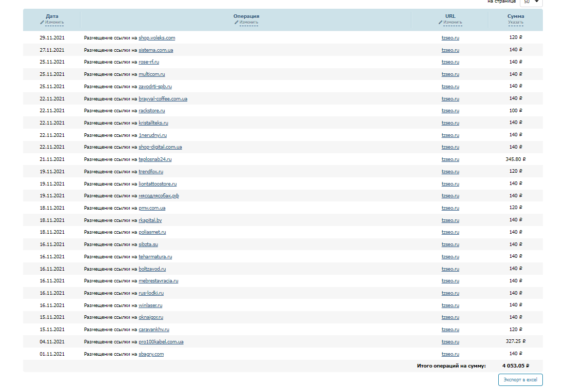567x388 pixels.
Task: Click the 'Операция' column header title
Action: 246,16
